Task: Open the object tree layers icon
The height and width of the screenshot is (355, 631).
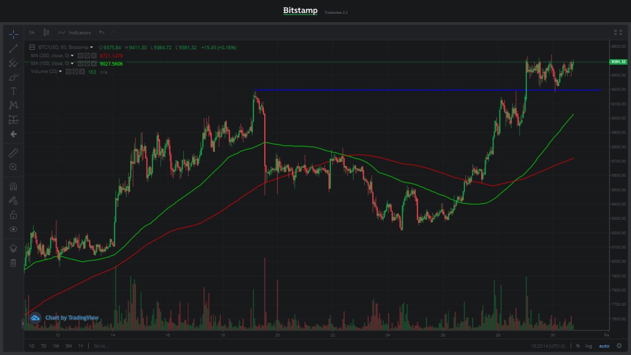Action: 13,248
